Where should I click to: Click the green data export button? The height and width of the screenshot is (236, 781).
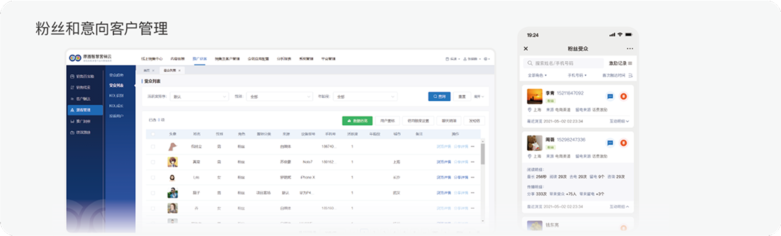(357, 121)
